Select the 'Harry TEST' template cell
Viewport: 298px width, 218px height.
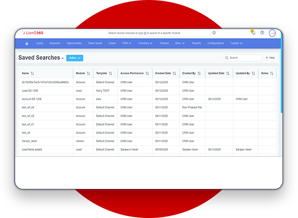(103, 91)
